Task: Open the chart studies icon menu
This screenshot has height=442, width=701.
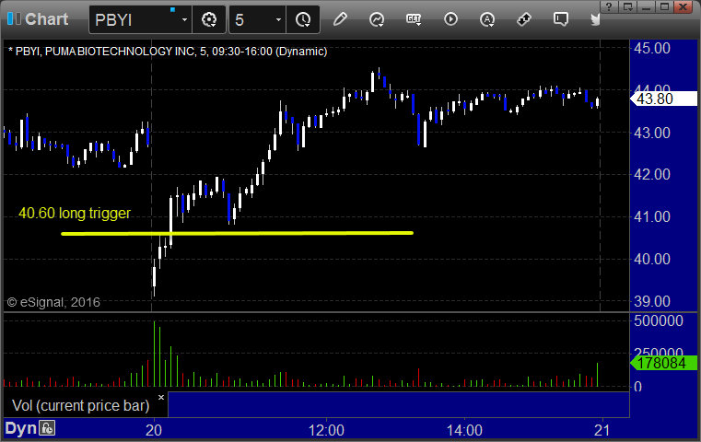Action: pyautogui.click(x=377, y=19)
